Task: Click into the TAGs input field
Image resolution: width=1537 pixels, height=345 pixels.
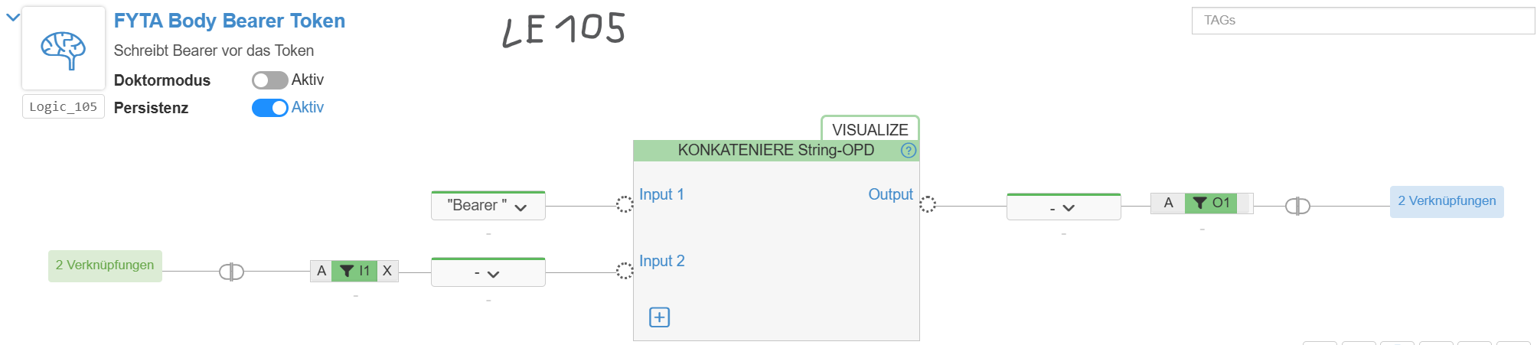Action: click(1362, 21)
